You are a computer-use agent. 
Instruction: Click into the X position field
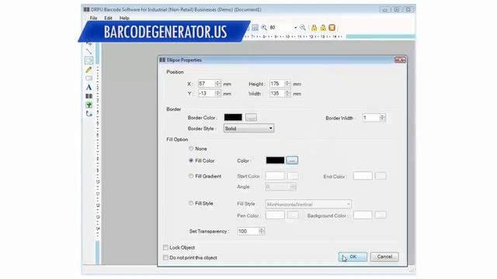click(x=207, y=84)
